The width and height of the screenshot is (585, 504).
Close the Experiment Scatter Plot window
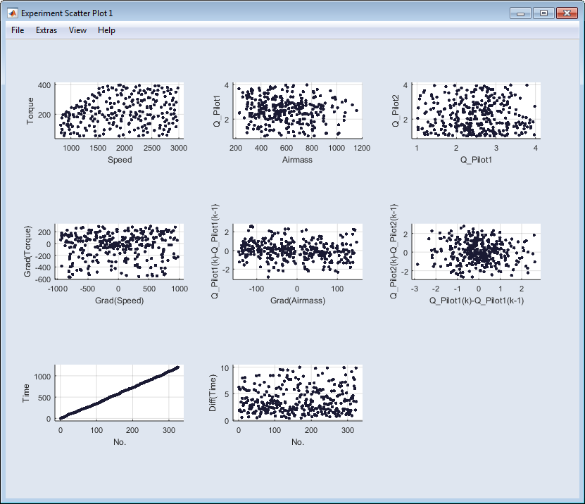(x=565, y=13)
